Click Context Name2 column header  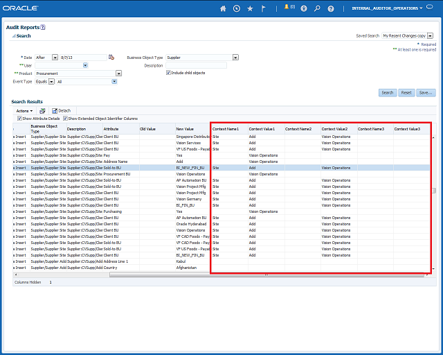tap(302, 129)
